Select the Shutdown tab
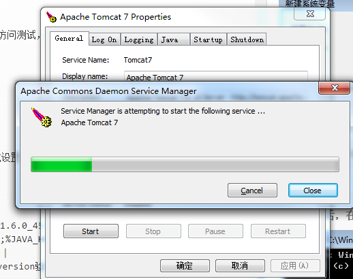This screenshot has height=279, width=353. point(247,39)
